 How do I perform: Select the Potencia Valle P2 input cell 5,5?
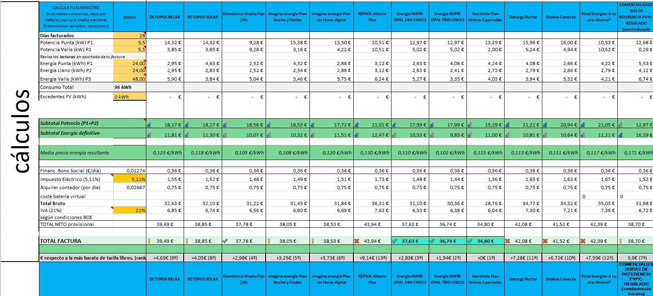click(130, 50)
